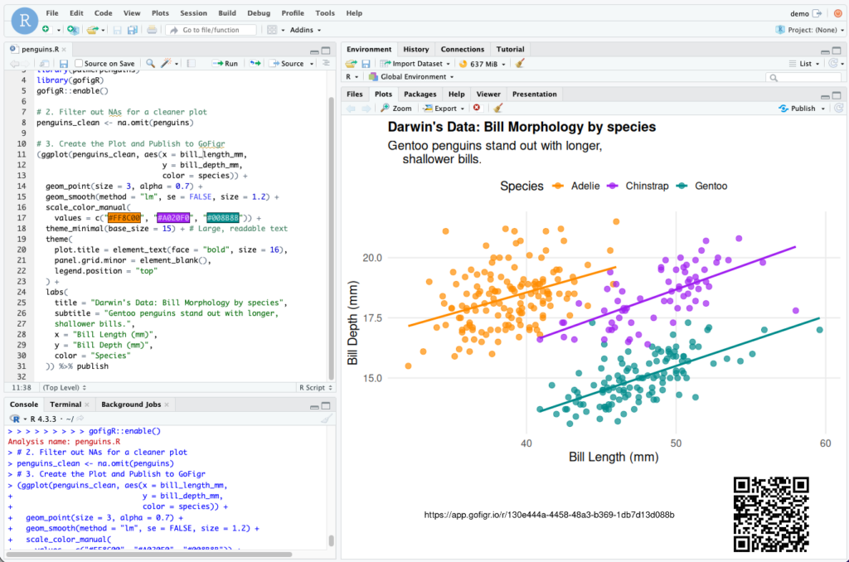Clear console with the broom icon

coord(326,419)
